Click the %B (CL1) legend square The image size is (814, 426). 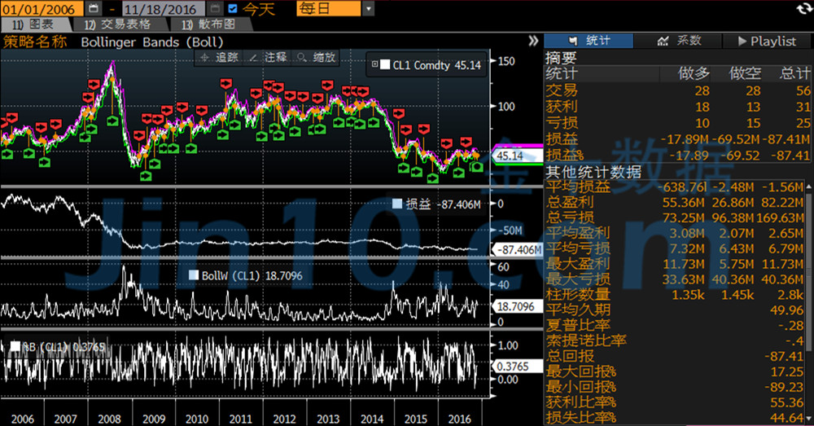tap(15, 346)
